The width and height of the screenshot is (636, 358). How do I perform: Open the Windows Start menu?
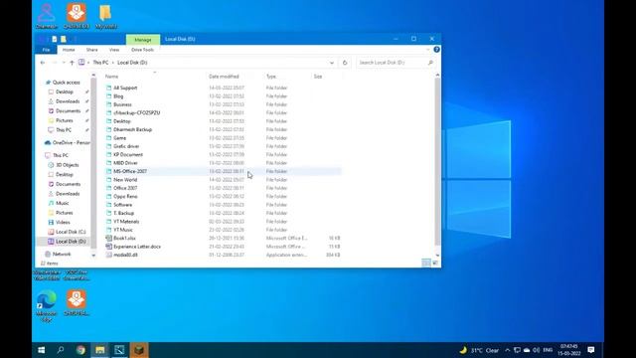click(42, 350)
